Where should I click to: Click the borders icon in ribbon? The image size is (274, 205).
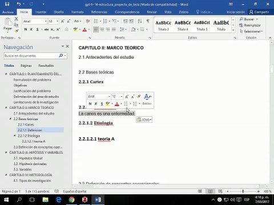click(x=142, y=30)
